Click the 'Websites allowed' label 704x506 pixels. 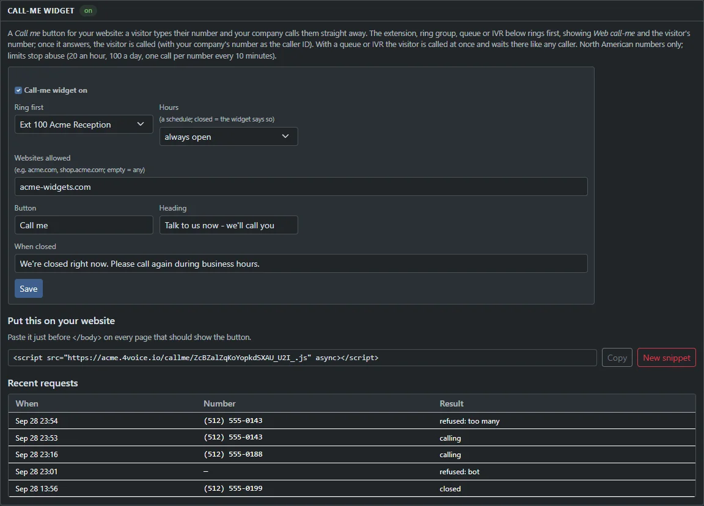(42, 158)
